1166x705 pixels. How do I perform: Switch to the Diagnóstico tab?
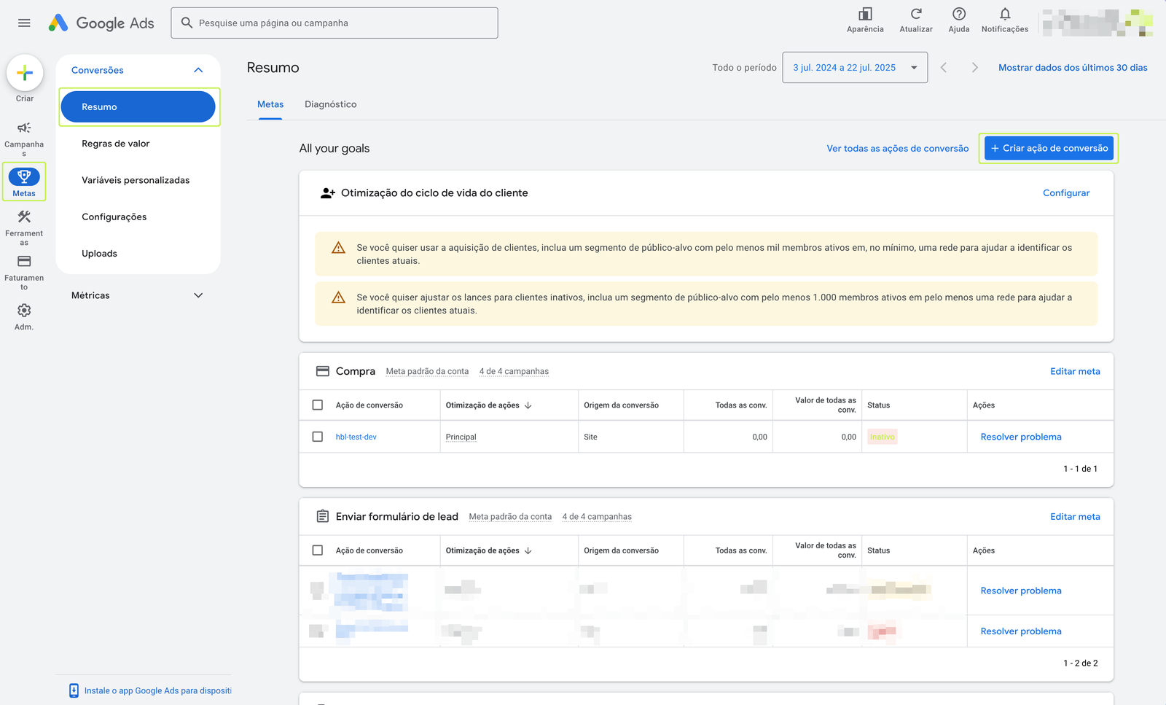(x=331, y=104)
